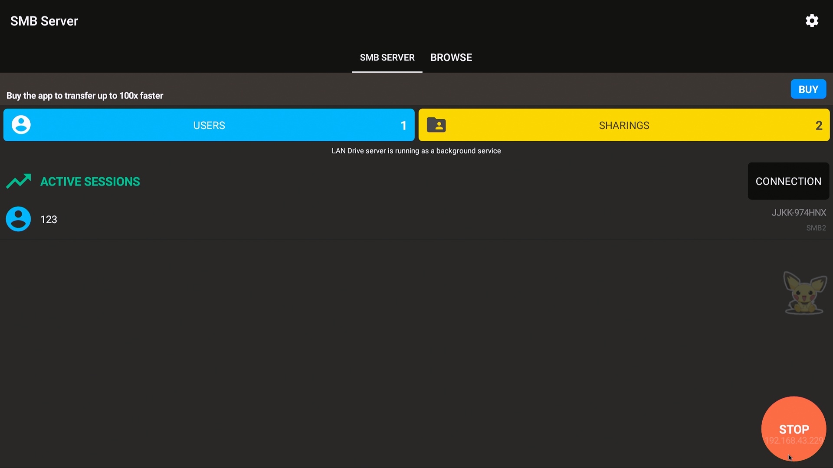Click the sharings count 2
Screen dimensions: 833x468
coord(819,126)
